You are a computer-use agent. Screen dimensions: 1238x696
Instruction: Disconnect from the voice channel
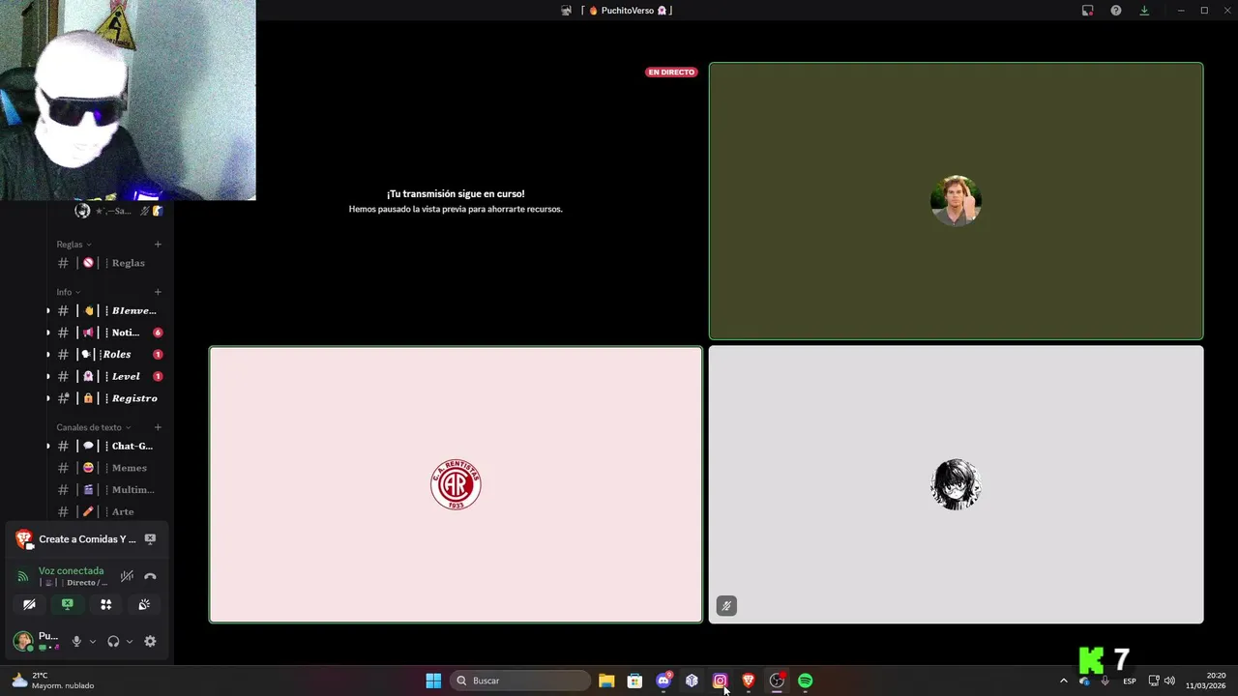pyautogui.click(x=150, y=576)
